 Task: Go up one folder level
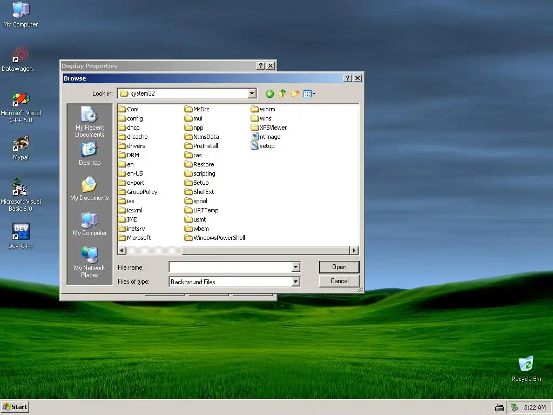pos(282,93)
